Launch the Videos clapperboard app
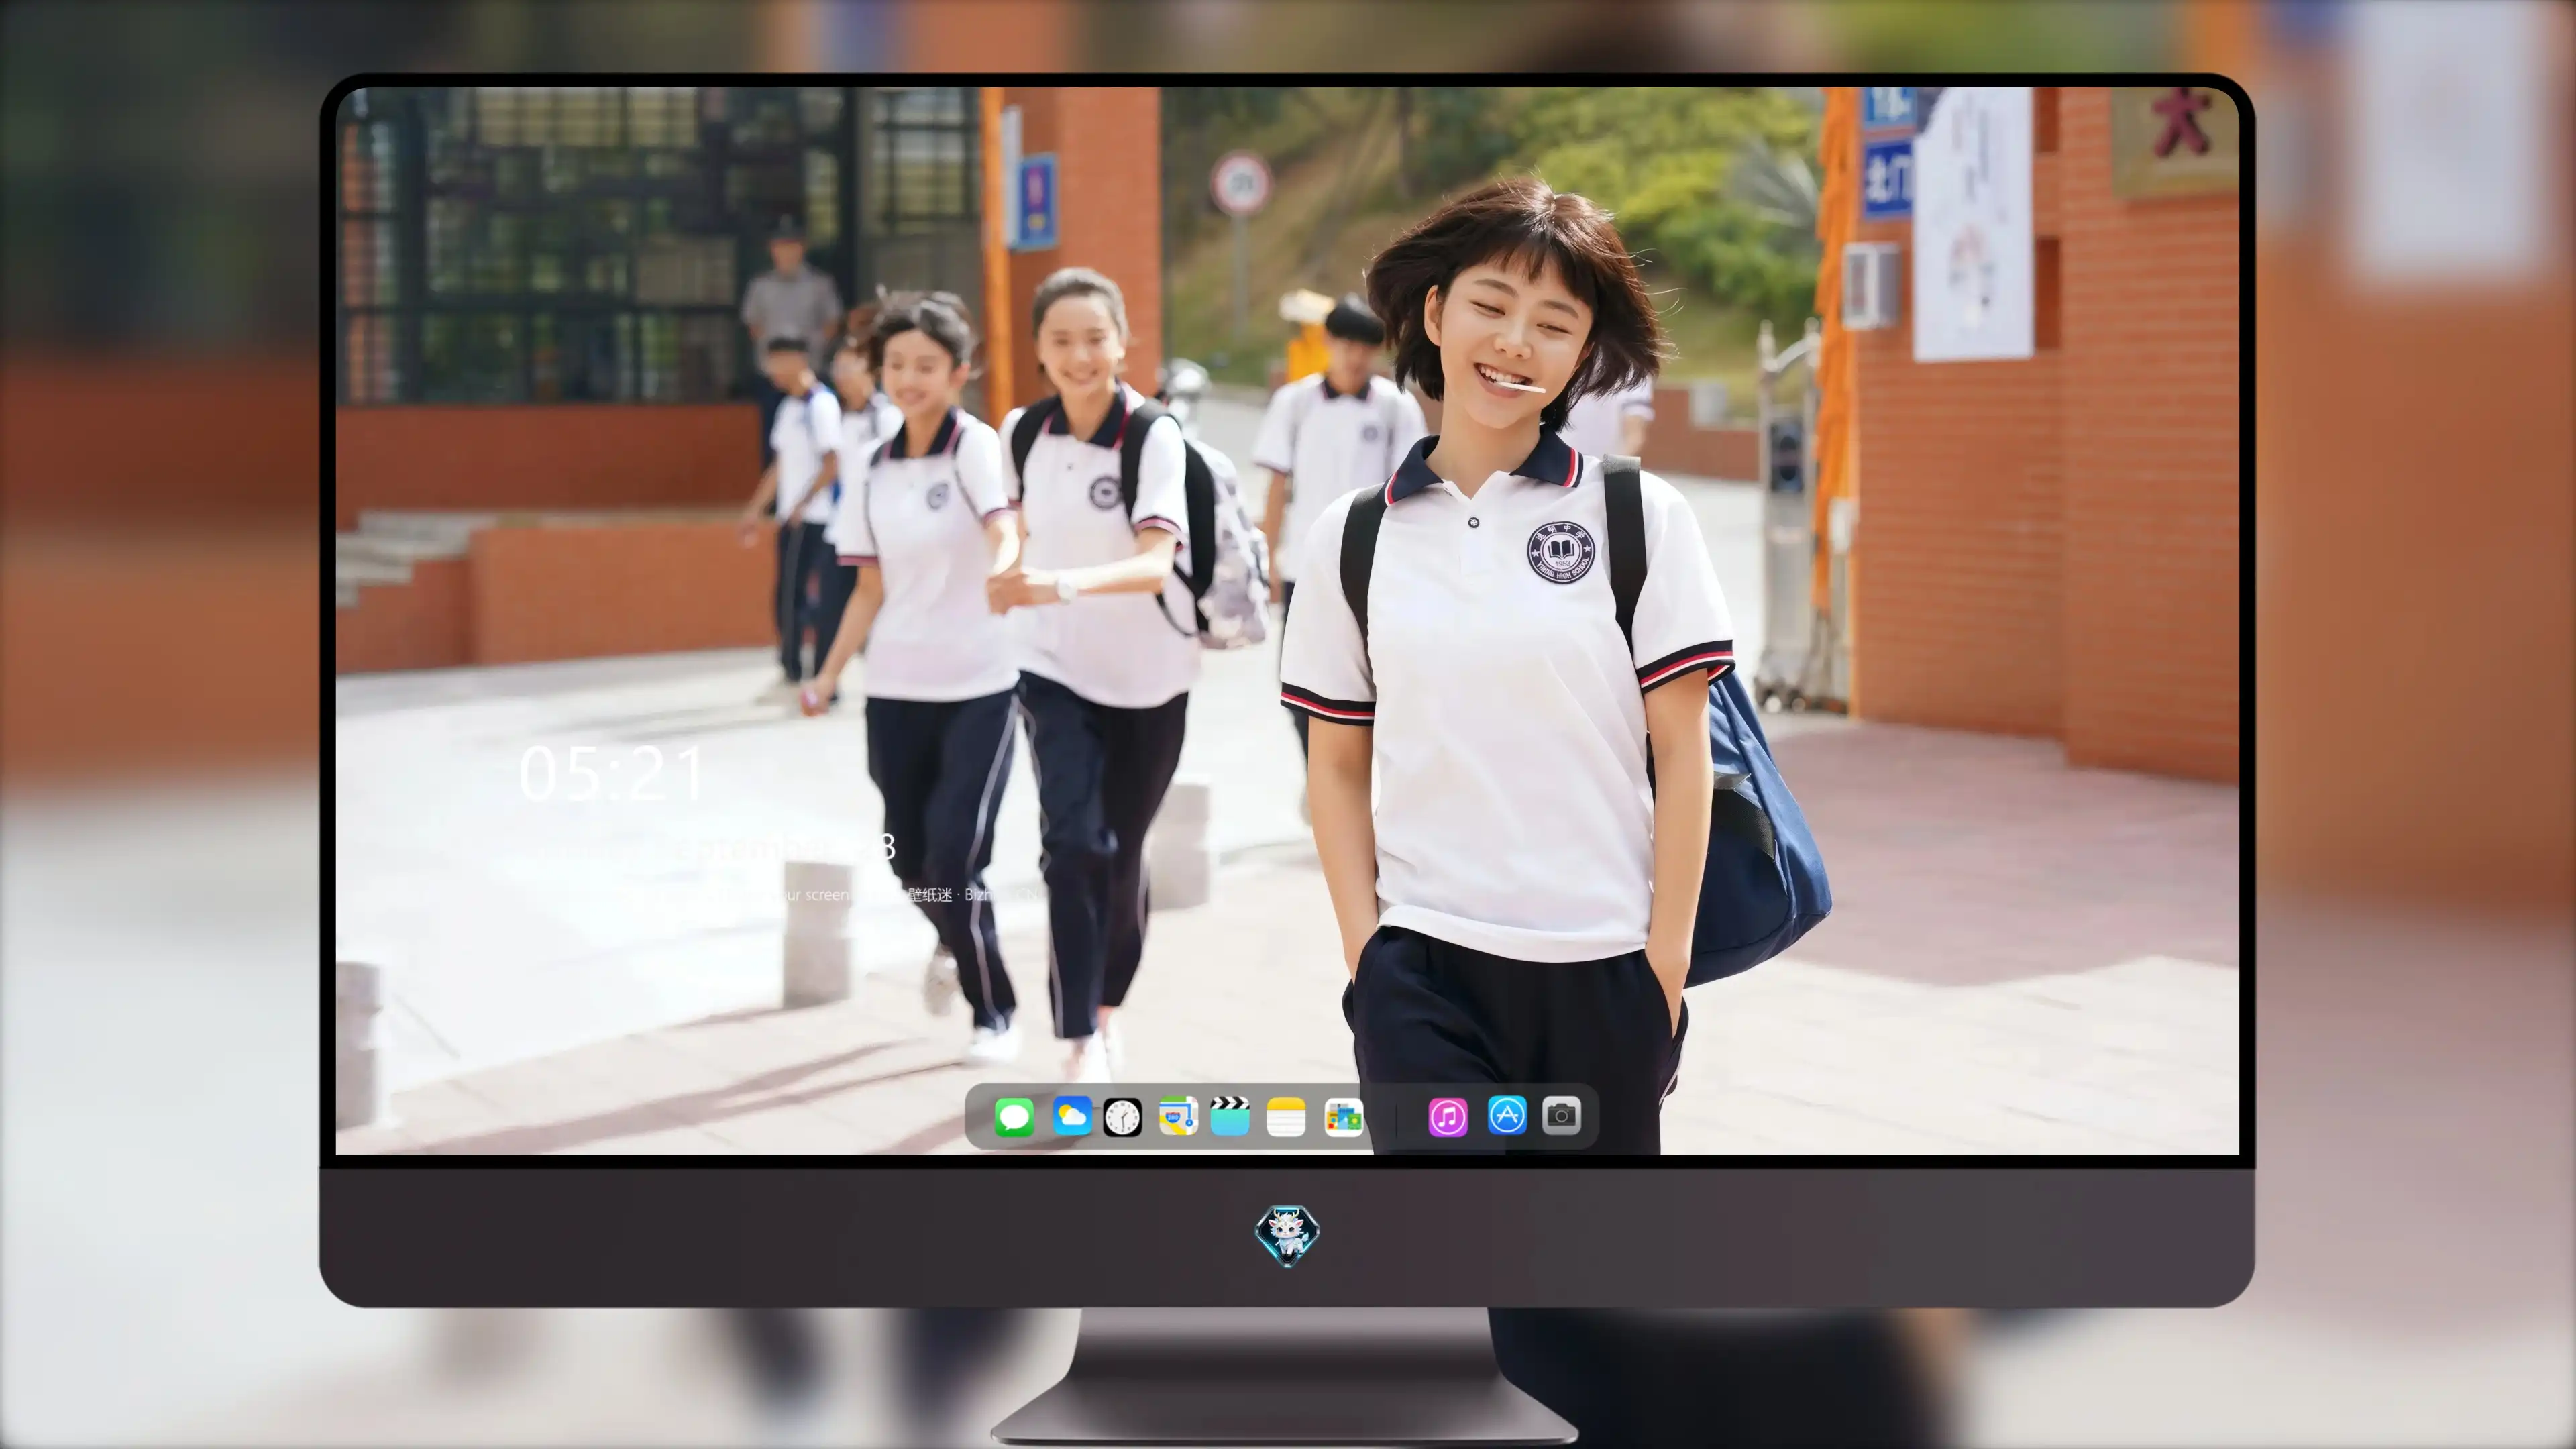Screen dimensions: 2576x1449 pos(1230,1116)
